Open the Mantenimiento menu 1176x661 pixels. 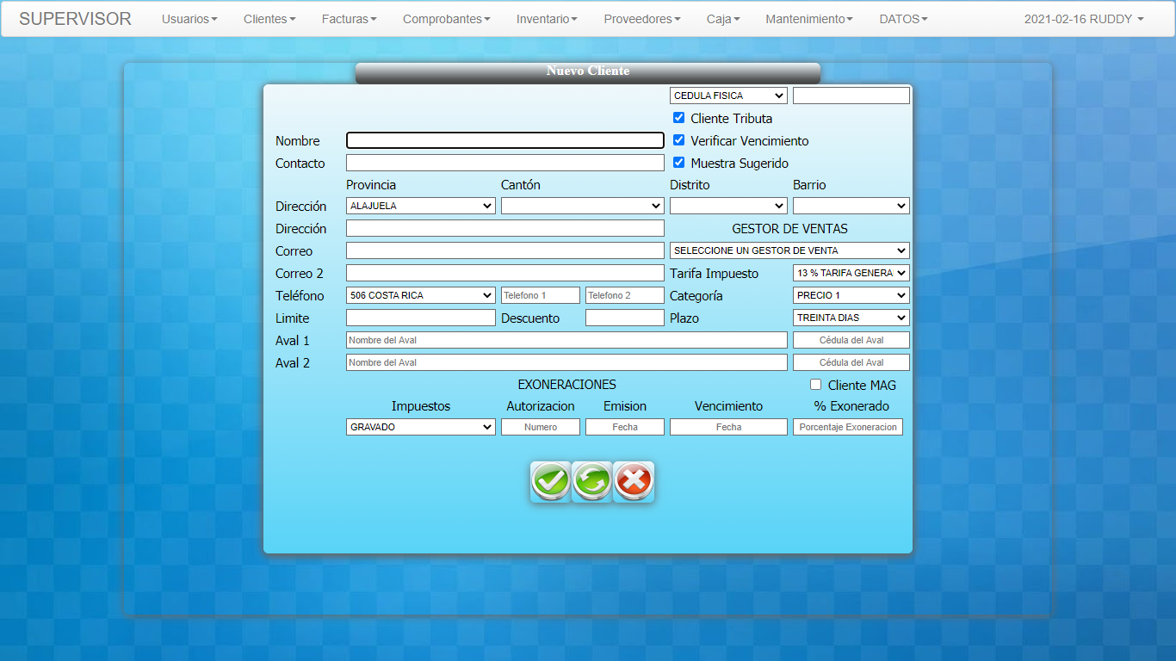[x=809, y=19]
